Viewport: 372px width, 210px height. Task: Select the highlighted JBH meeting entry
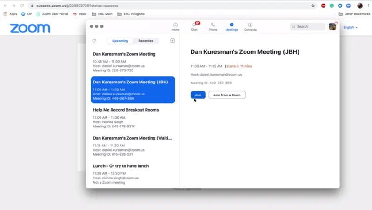coord(133,90)
